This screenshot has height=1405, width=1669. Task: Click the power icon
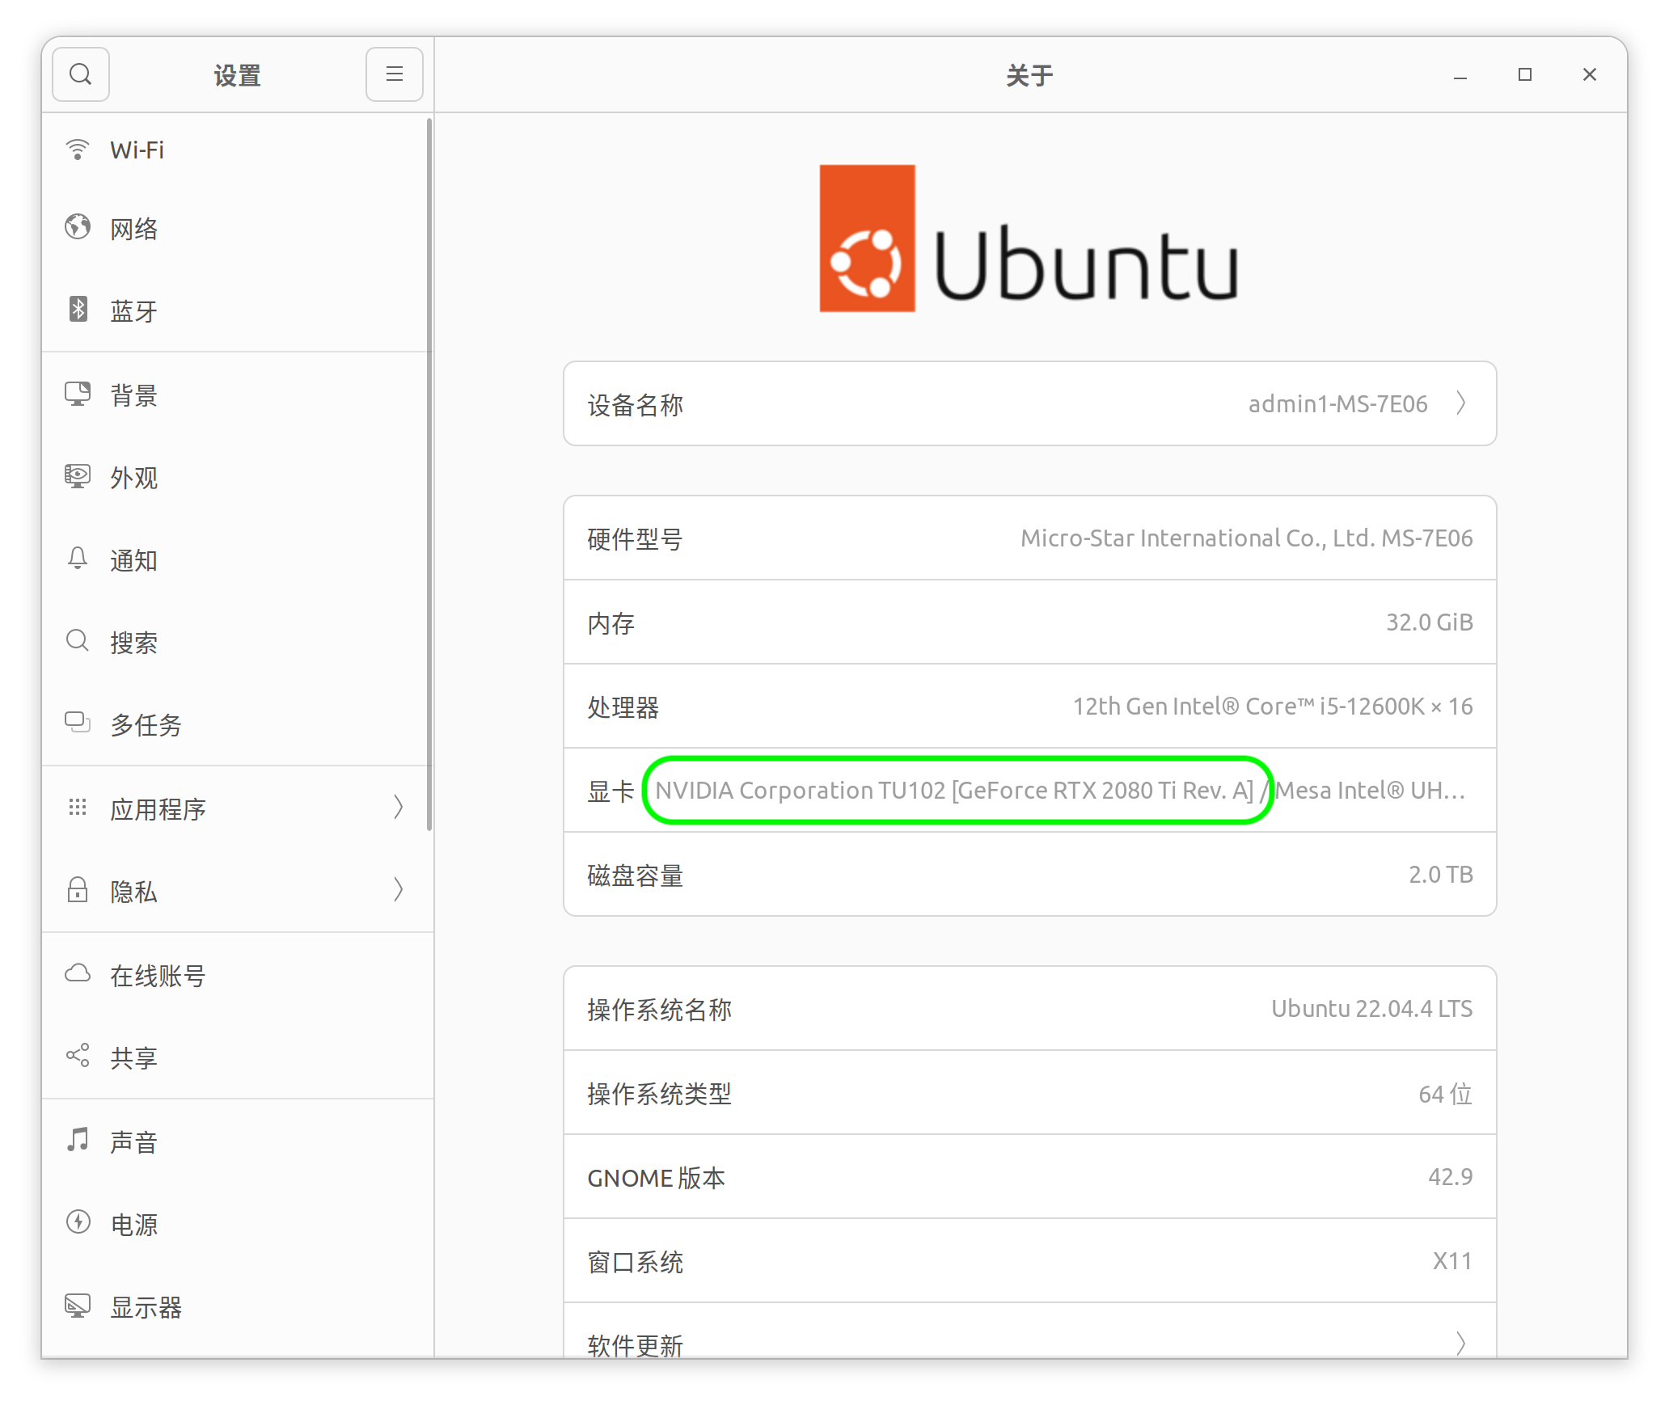coord(78,1221)
